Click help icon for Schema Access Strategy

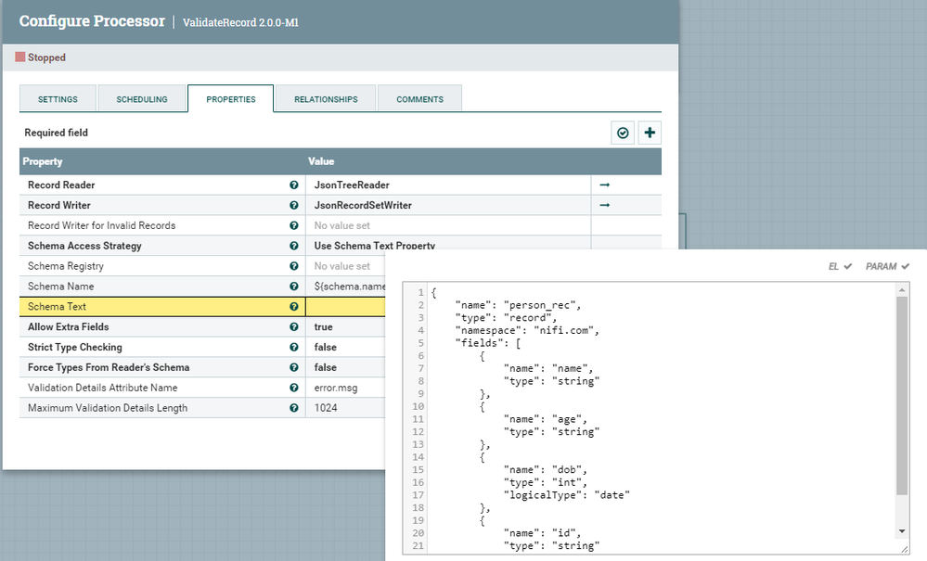click(294, 247)
